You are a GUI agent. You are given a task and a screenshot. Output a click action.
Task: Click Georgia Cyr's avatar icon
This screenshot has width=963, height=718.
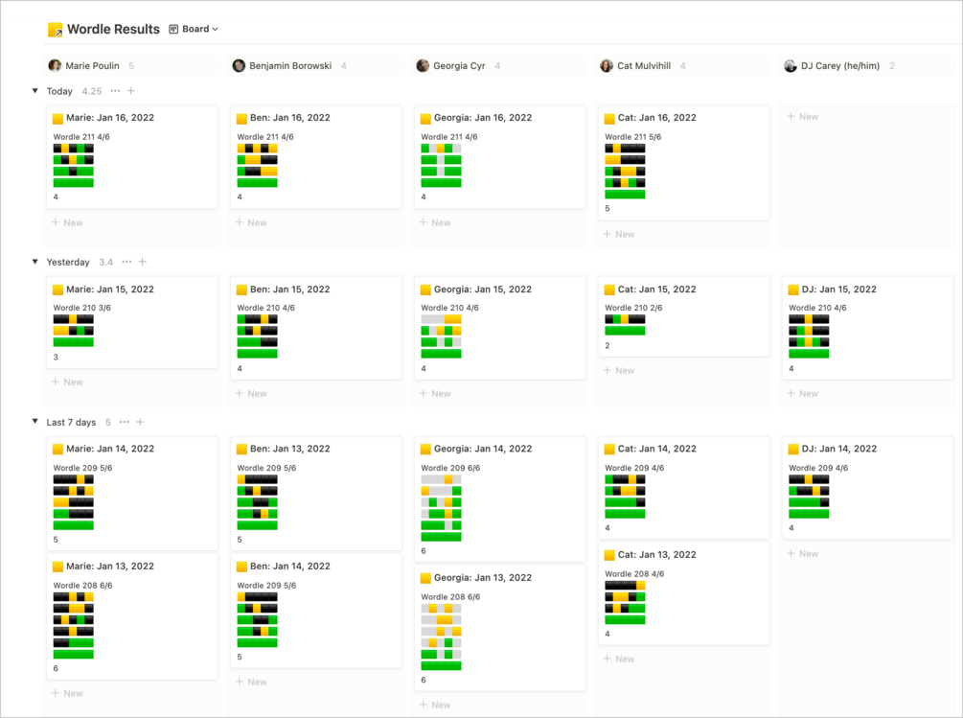tap(423, 66)
